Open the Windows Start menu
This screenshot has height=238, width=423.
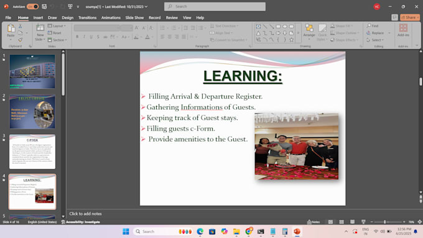pos(126,231)
